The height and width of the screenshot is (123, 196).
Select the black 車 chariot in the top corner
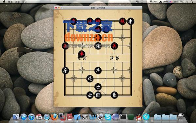pyautogui.click(x=130, y=21)
